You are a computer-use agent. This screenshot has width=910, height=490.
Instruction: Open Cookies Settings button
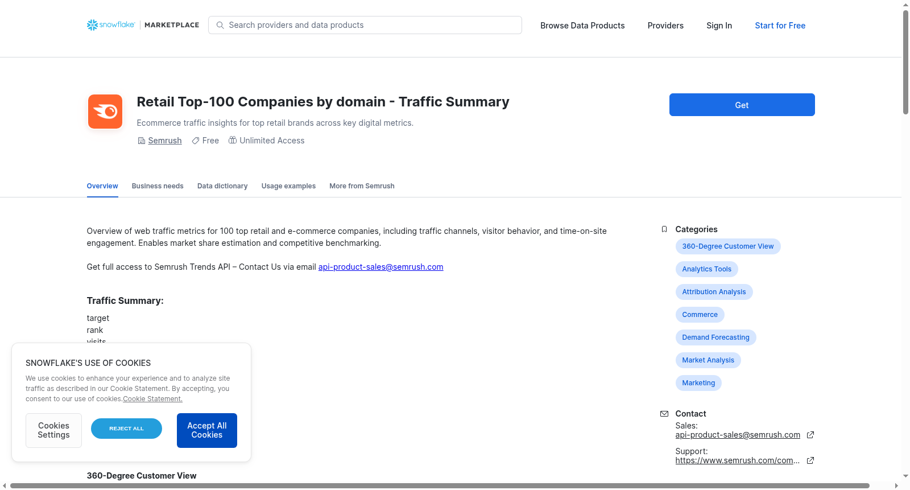[x=53, y=430]
